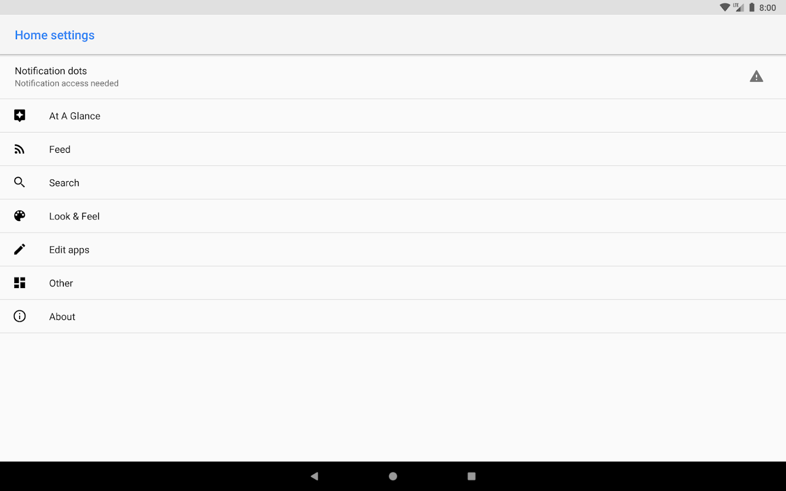Tap the Android home circle button

(393, 476)
